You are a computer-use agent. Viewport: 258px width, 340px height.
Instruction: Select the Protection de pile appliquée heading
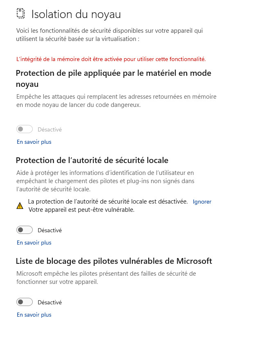coord(113,79)
